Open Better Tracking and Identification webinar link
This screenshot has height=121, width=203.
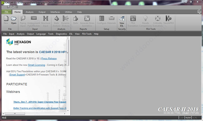pos(40,108)
